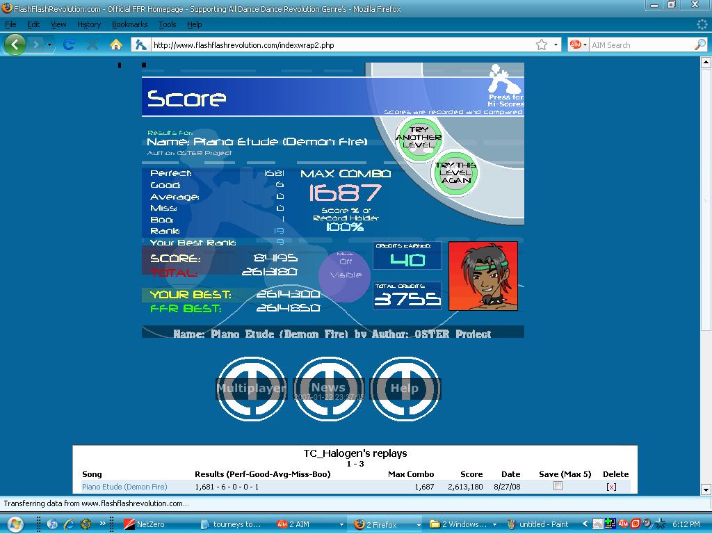
Task: Go back with the green Back arrow
Action: [x=15, y=44]
